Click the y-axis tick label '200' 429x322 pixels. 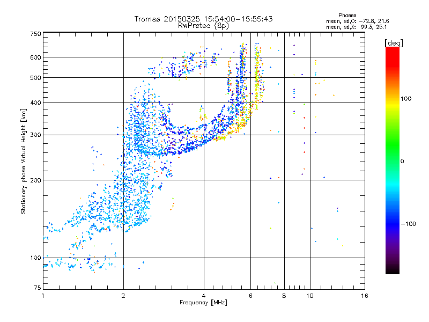click(35, 180)
